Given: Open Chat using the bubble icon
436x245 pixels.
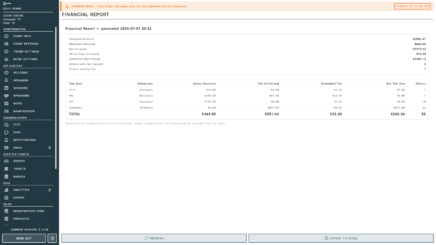Looking at the screenshot, I should pyautogui.click(x=6, y=132).
